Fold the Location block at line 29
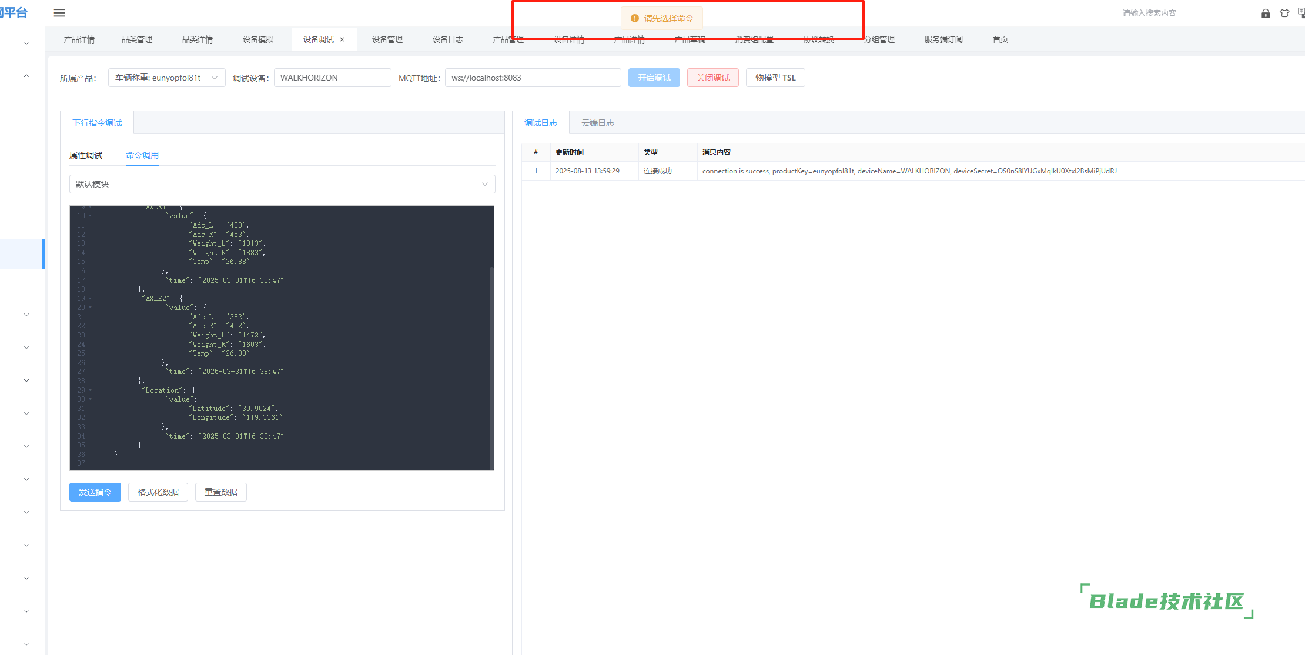 [90, 390]
